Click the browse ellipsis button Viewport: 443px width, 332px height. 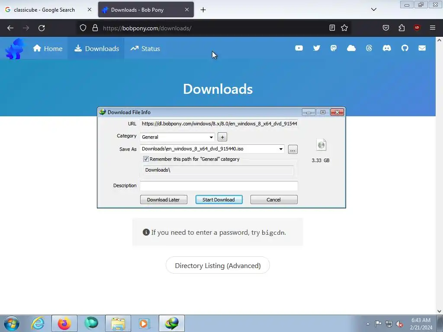tap(293, 149)
